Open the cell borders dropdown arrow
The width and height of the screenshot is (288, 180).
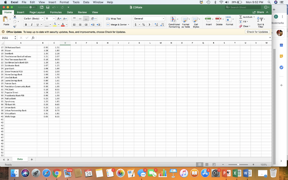tap(50, 25)
